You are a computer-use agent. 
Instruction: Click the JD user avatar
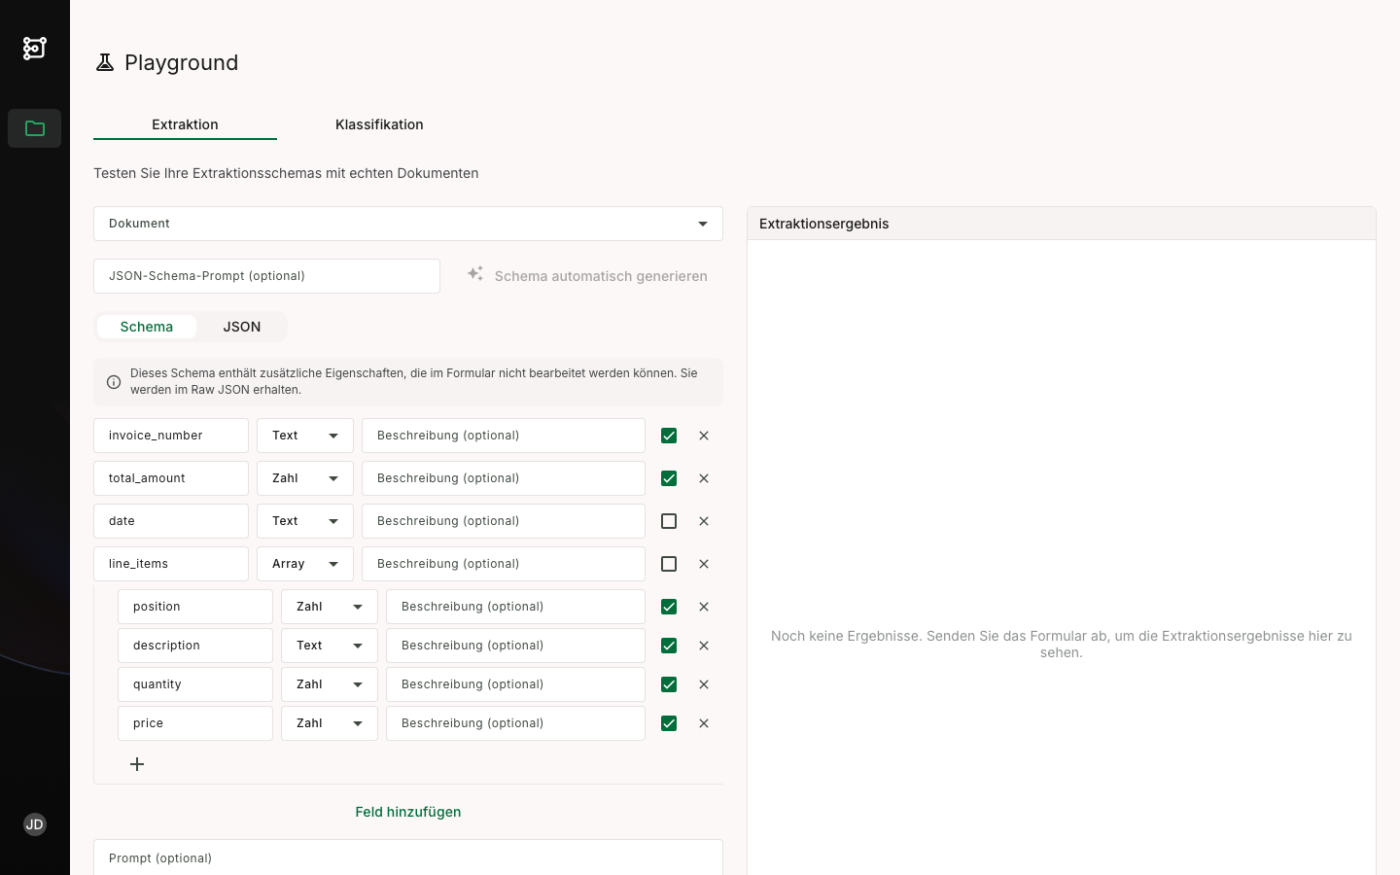point(35,824)
